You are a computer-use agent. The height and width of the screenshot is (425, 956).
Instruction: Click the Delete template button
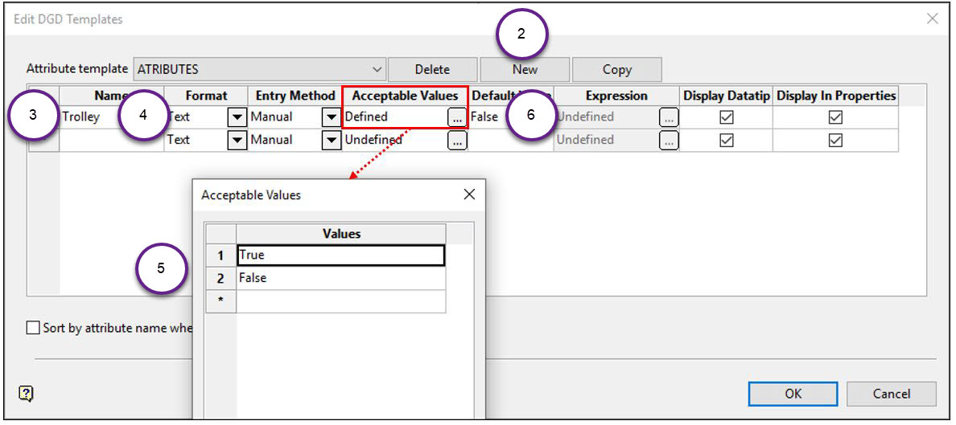[432, 69]
